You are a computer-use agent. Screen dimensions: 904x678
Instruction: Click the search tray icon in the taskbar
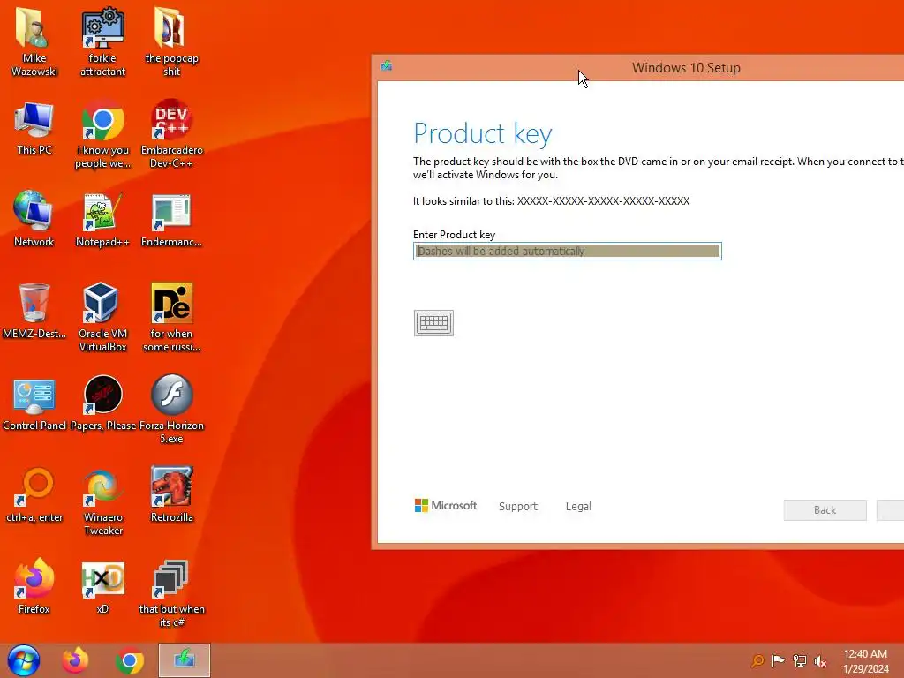757,660
